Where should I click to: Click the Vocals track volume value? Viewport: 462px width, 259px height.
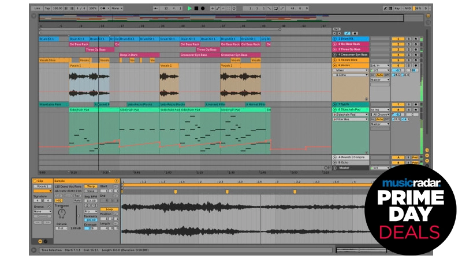[398, 70]
